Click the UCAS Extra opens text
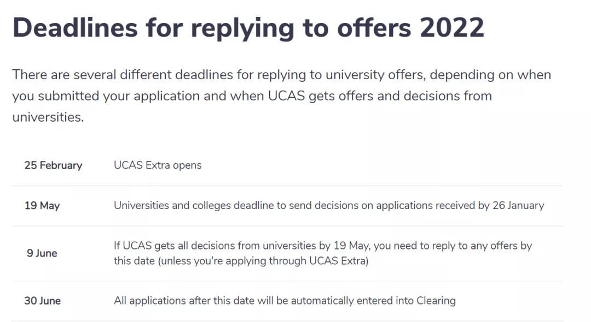591x322 pixels. [158, 165]
